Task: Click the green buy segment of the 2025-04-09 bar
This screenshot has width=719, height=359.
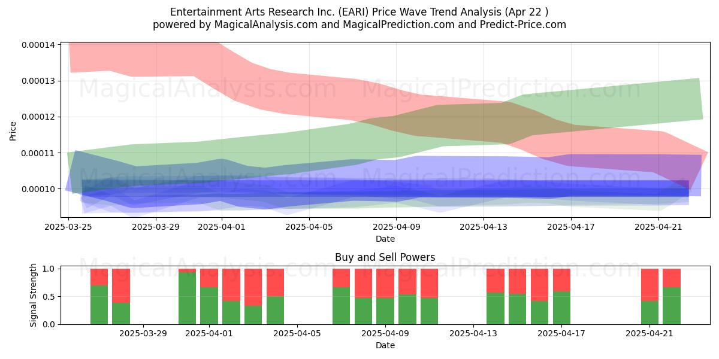Action: point(385,311)
